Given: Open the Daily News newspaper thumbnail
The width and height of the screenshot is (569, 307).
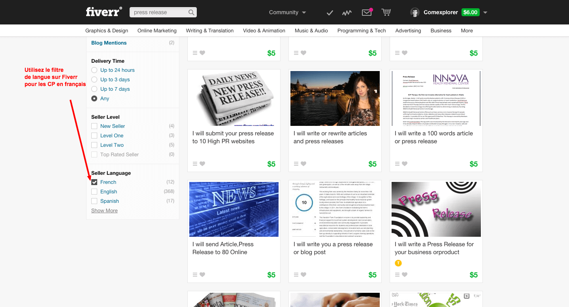Looking at the screenshot, I should 234,98.
